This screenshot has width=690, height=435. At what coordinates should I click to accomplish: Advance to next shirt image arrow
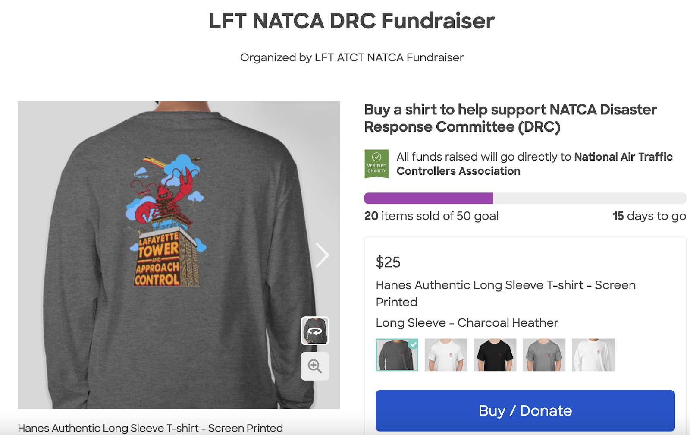pyautogui.click(x=322, y=255)
